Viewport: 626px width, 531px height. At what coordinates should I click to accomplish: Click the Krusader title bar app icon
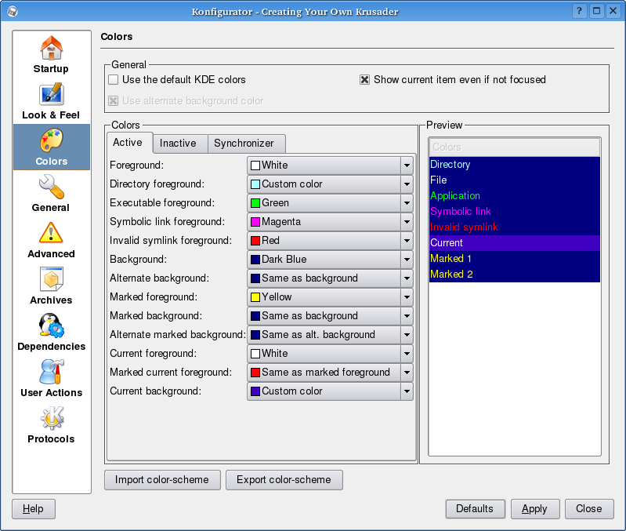[x=13, y=11]
